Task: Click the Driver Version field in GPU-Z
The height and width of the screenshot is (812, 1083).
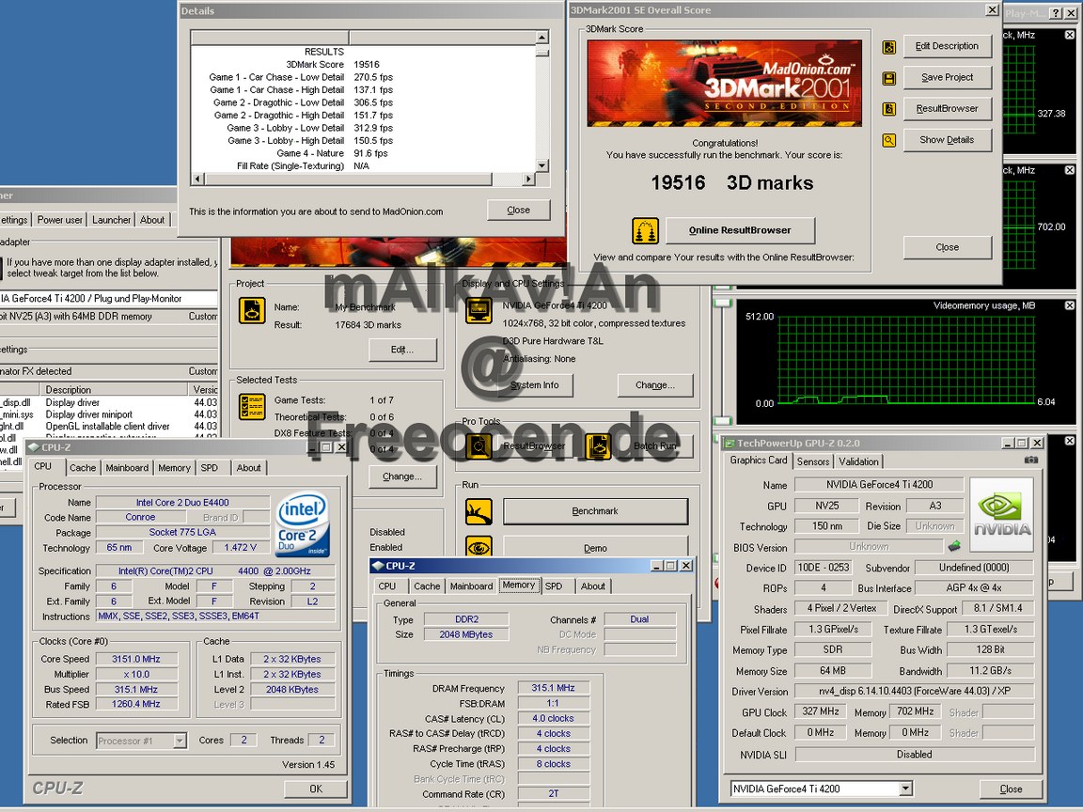Action: 914,691
